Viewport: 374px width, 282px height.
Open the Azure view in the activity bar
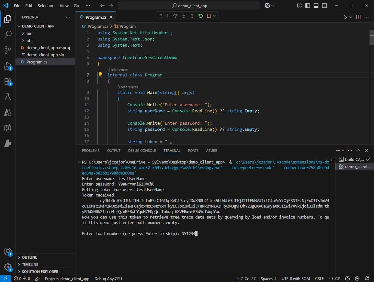8,112
